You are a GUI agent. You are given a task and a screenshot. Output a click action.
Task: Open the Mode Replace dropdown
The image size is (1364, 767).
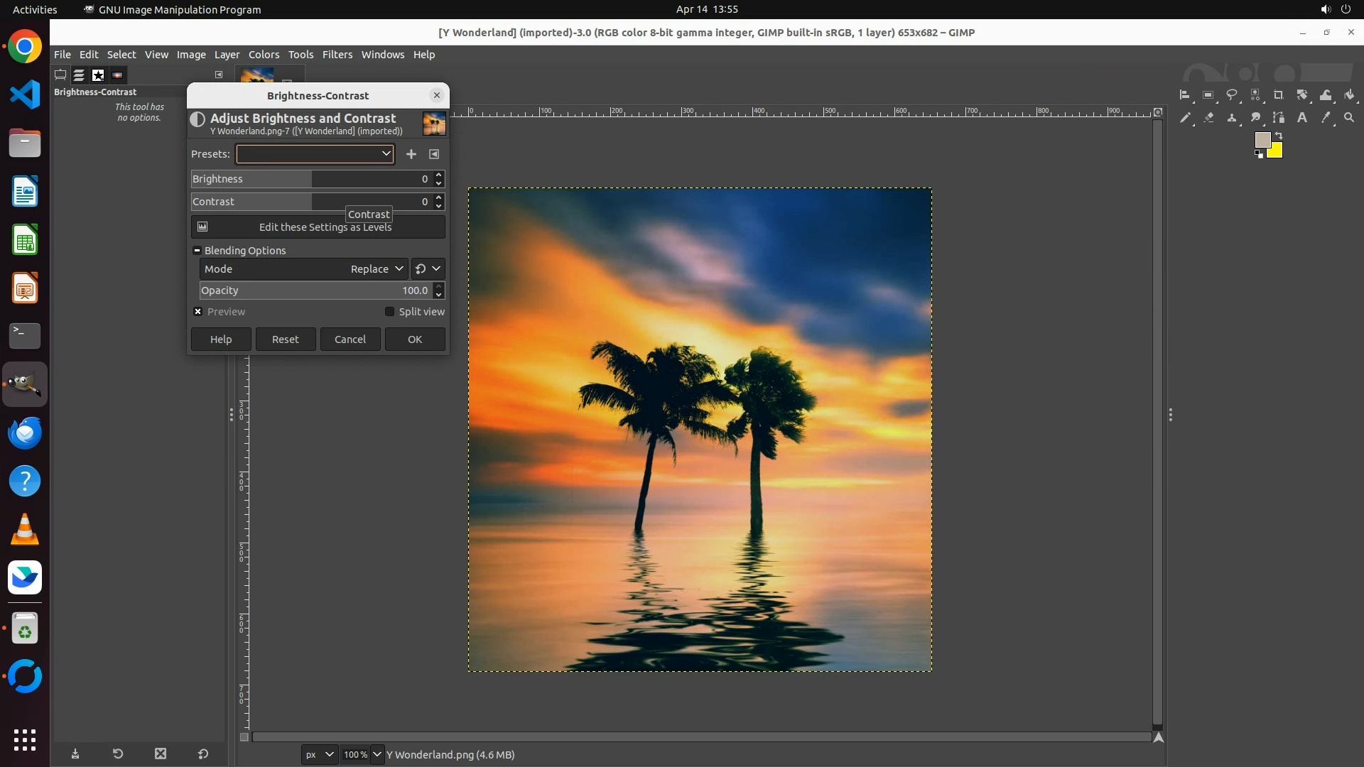point(377,269)
